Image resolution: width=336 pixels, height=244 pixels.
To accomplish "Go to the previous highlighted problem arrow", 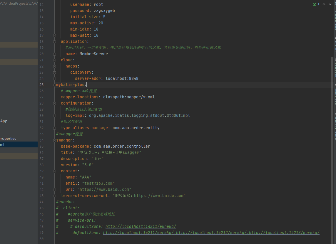I will pyautogui.click(x=324, y=4).
